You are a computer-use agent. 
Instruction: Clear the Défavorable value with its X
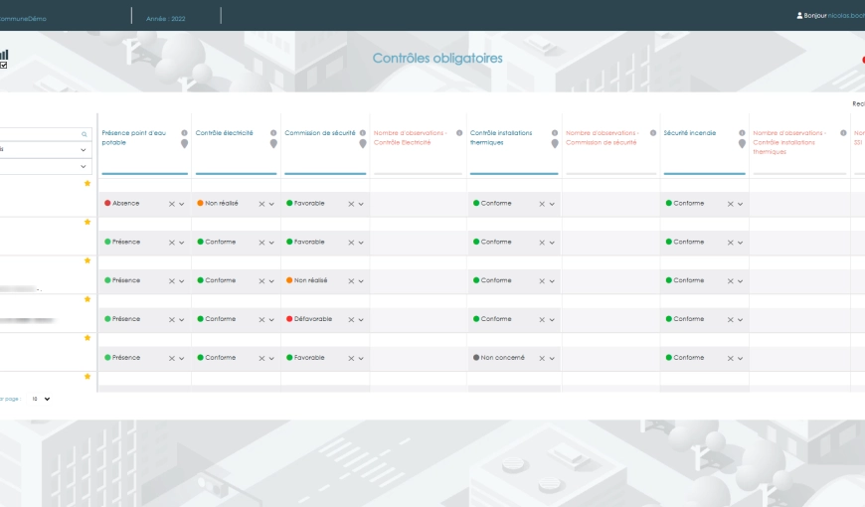coord(351,320)
